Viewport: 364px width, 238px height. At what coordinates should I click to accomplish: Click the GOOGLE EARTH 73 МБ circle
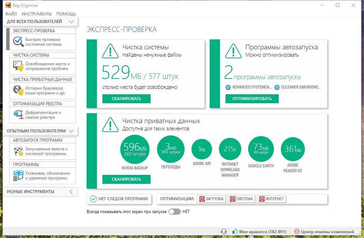261,149
